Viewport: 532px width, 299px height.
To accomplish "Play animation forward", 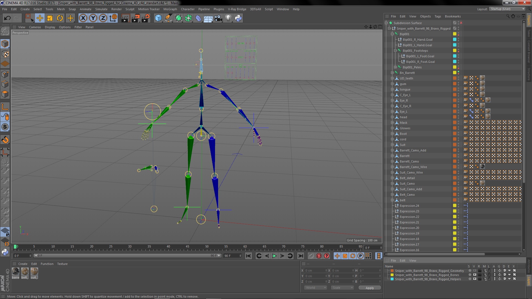I will 274,256.
